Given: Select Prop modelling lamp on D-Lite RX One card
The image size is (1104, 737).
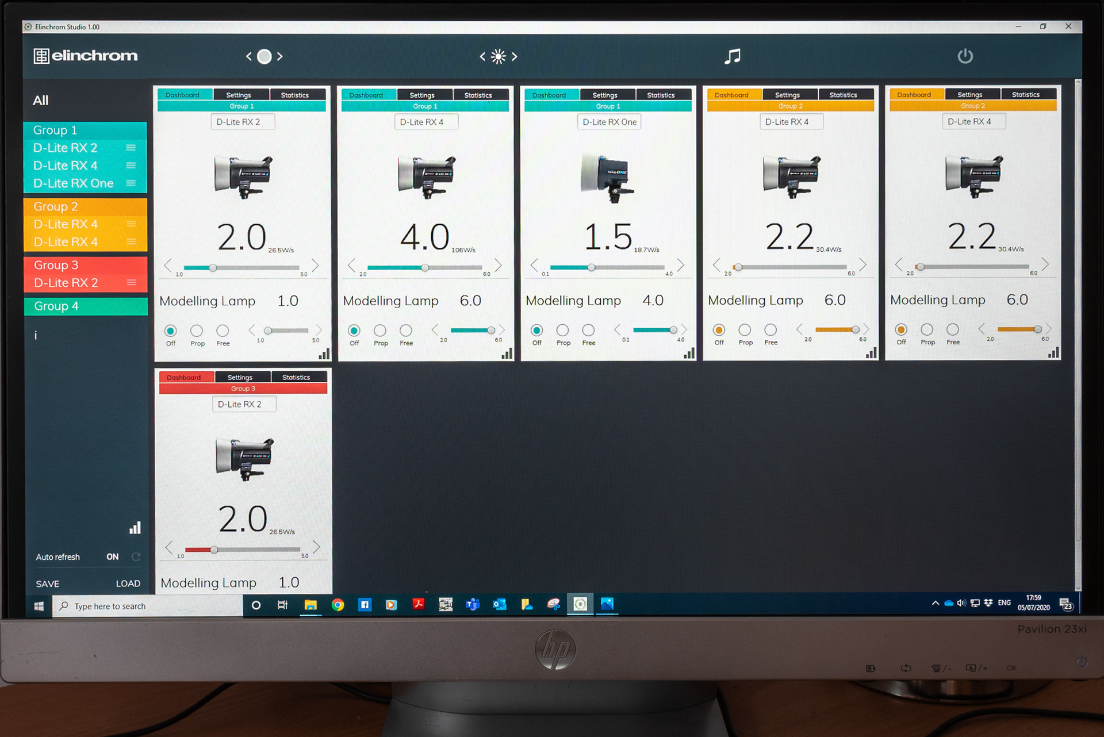Looking at the screenshot, I should (x=562, y=330).
